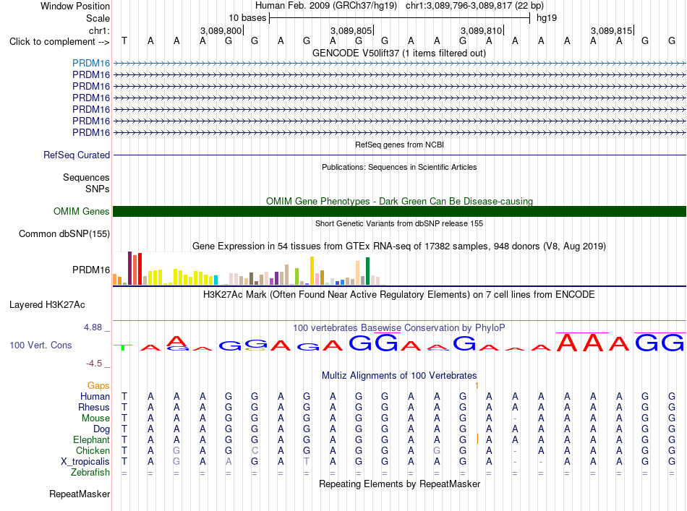The height and width of the screenshot is (511, 687).
Task: Click the orange insertion mark in the Elephant row
Action: [x=477, y=439]
